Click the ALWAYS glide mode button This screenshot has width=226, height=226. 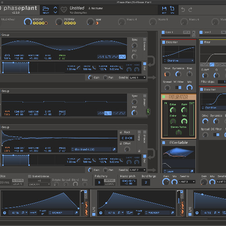click(18, 180)
